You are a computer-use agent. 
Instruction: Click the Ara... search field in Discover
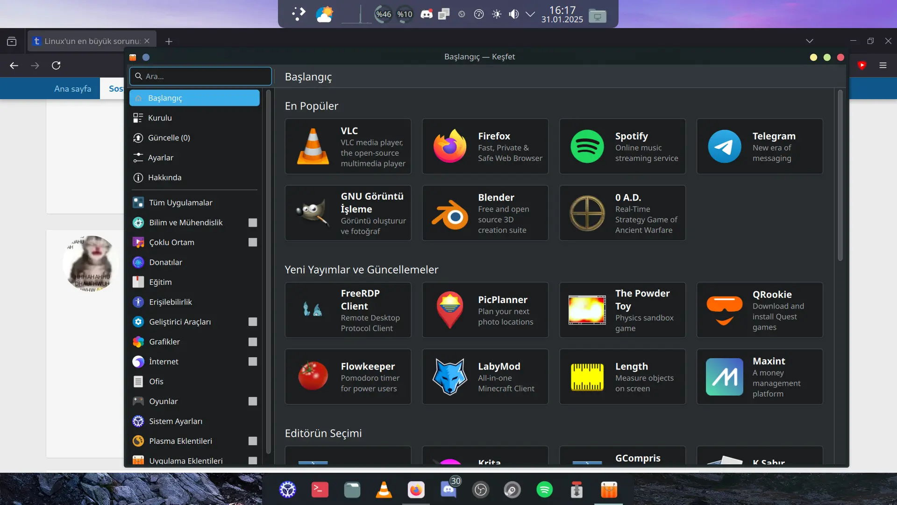tap(200, 76)
